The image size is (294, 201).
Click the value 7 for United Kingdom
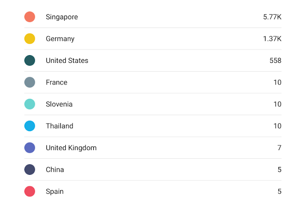(x=279, y=148)
